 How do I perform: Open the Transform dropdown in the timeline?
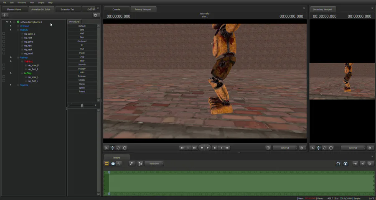pos(154,164)
